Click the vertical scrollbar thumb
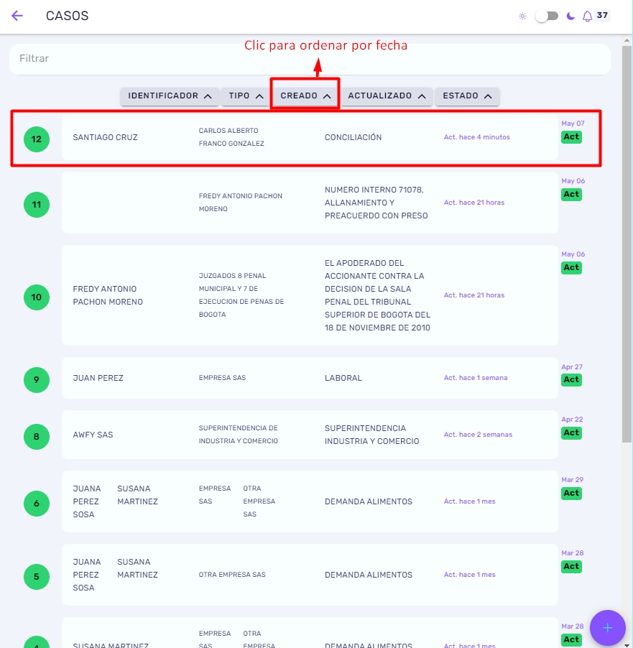The image size is (633, 648). click(627, 244)
